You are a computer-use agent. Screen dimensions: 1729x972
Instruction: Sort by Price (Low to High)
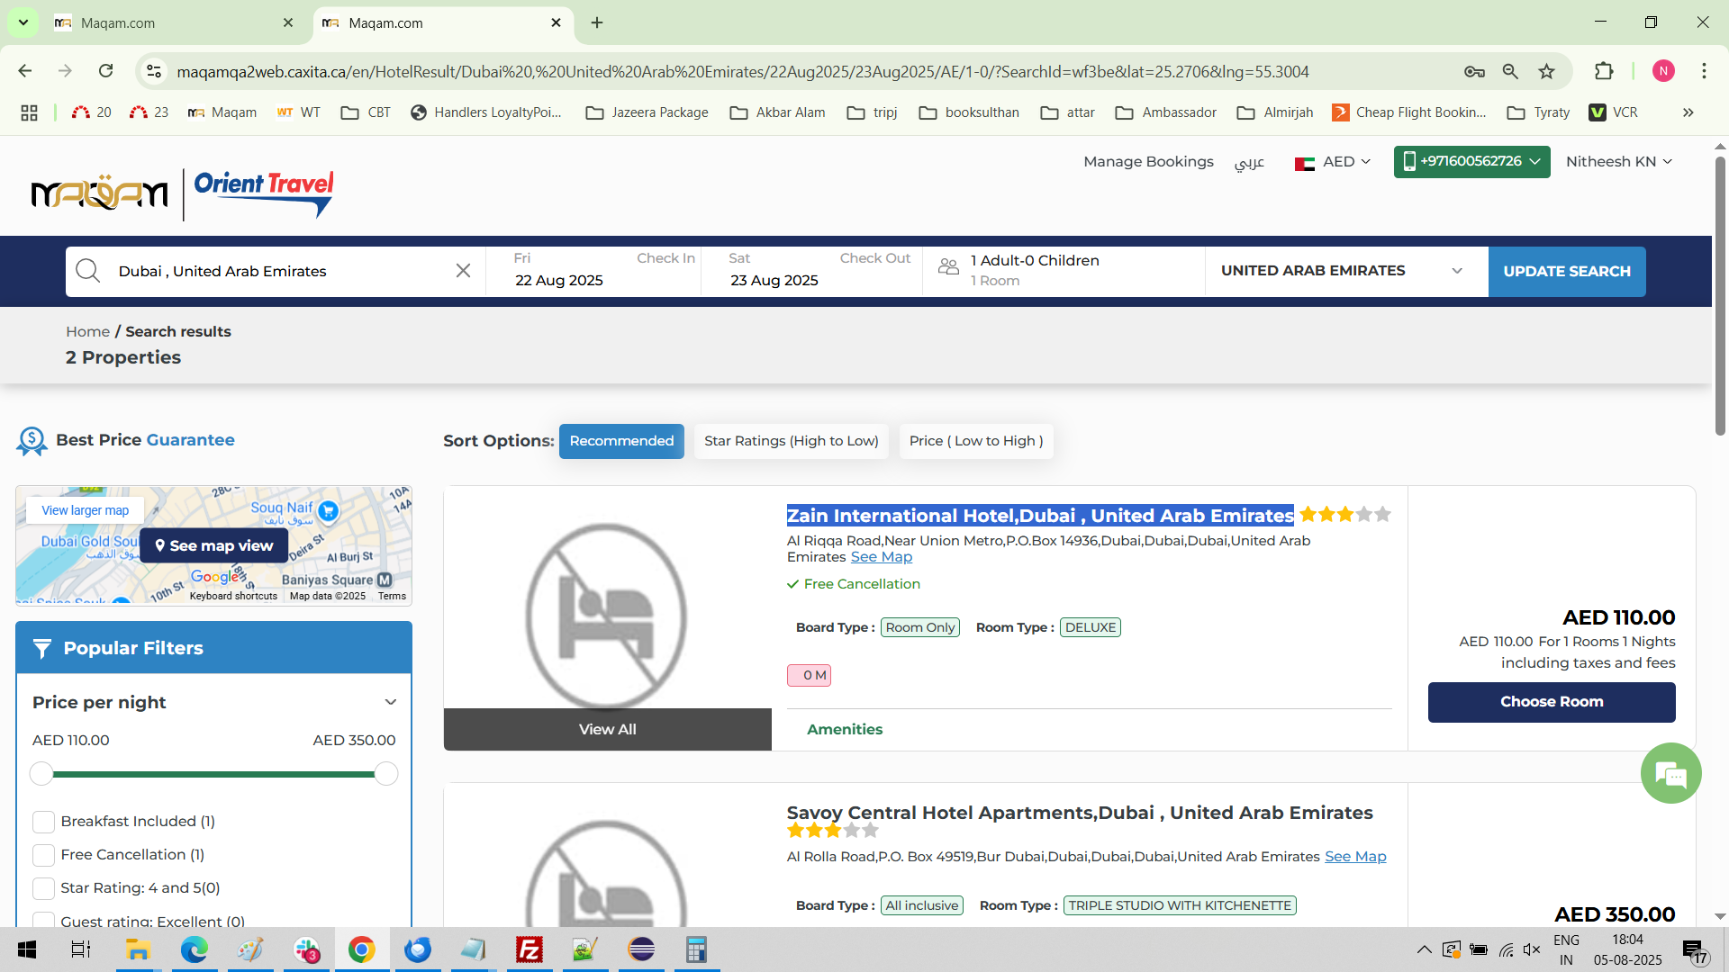point(976,441)
